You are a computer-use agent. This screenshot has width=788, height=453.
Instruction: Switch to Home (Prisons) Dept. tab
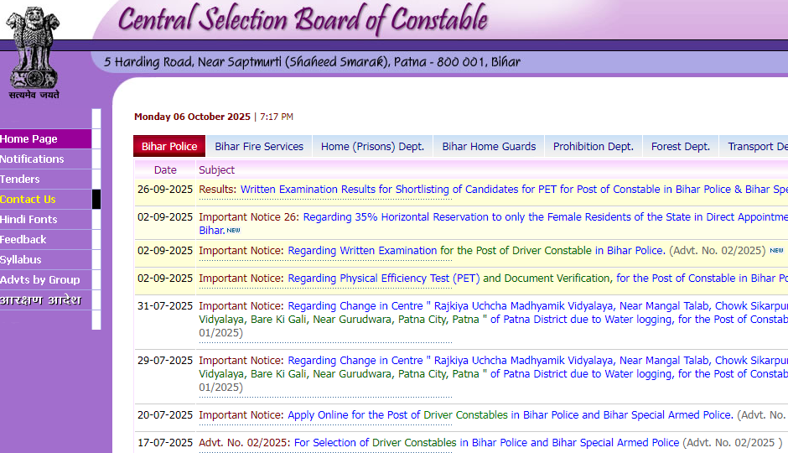point(372,147)
